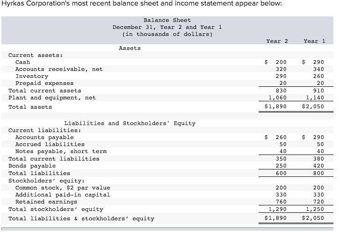Click '(in thousands of dollars)' subtitle

[x=167, y=35]
